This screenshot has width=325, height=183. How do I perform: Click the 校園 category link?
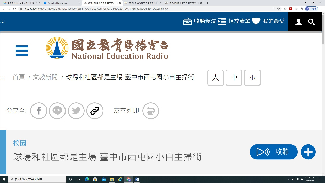click(20, 143)
